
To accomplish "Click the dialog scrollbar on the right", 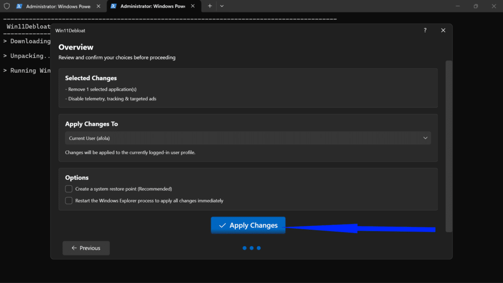I will pos(448,147).
